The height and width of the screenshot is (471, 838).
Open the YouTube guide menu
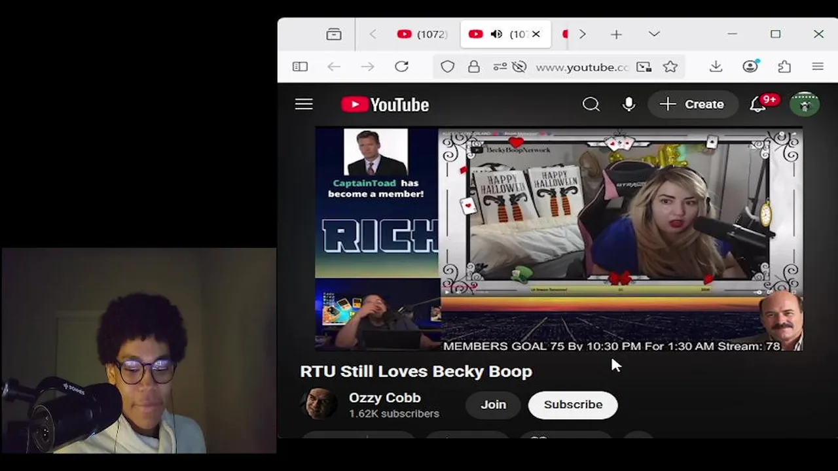click(x=304, y=105)
